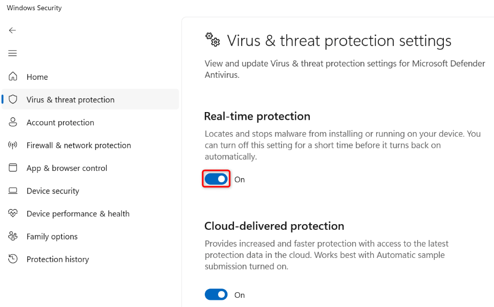Viewport: 494px width, 307px height.
Task: Click the Device performance & health icon
Action: 12,213
